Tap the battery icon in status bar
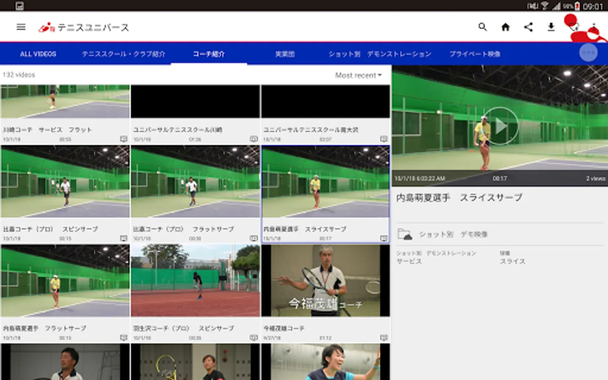608x380 pixels. (577, 6)
